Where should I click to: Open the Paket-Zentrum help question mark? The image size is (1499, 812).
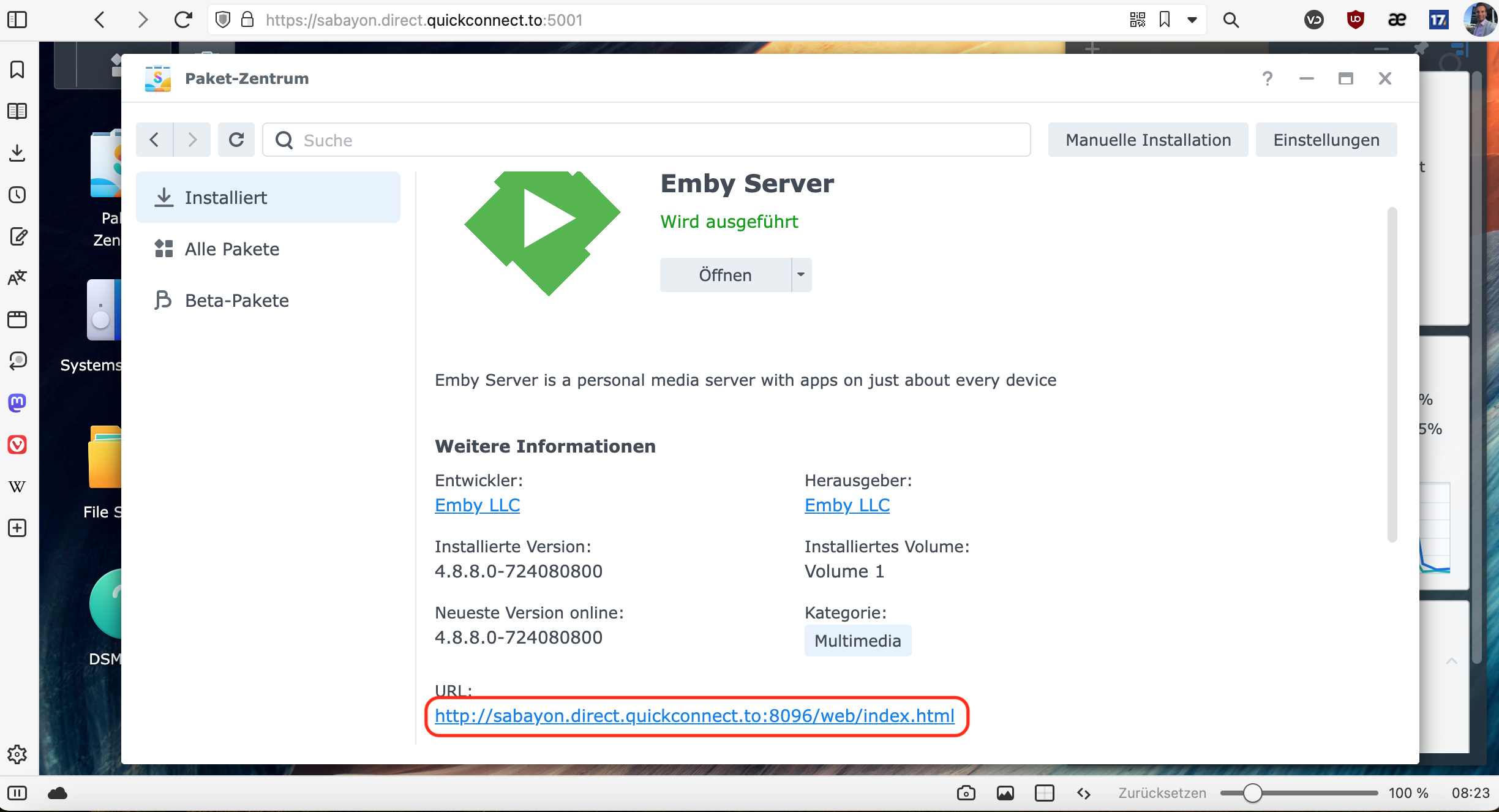coord(1268,78)
